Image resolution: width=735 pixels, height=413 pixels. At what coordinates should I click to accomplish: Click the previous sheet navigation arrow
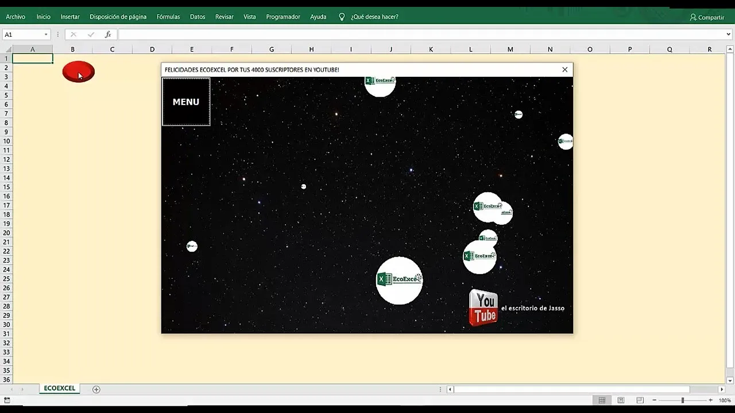coord(11,389)
